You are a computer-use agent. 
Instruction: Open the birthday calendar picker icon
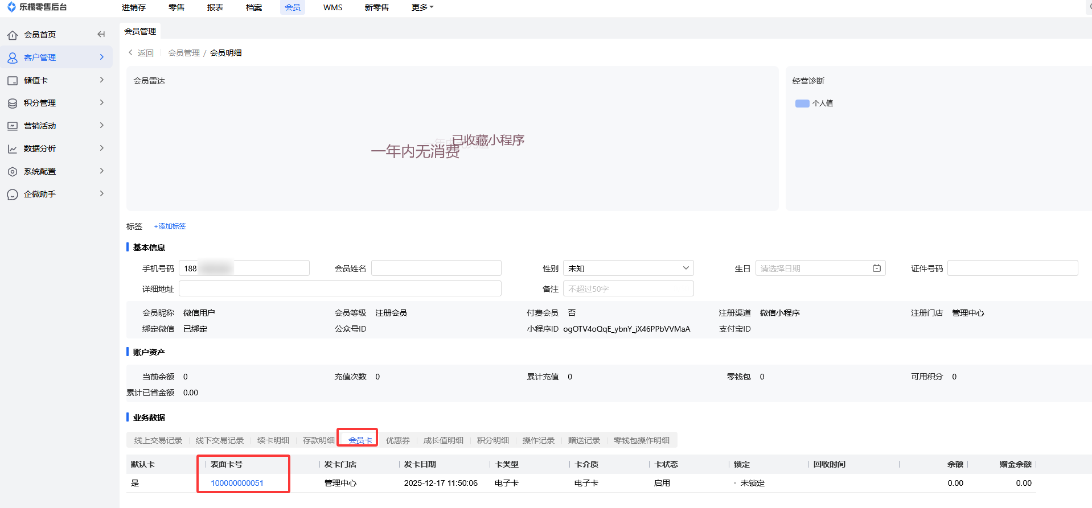coord(876,269)
